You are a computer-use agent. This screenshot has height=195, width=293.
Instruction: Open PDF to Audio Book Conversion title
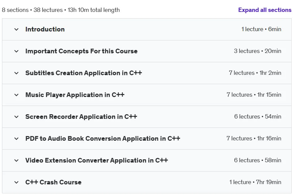(103, 139)
